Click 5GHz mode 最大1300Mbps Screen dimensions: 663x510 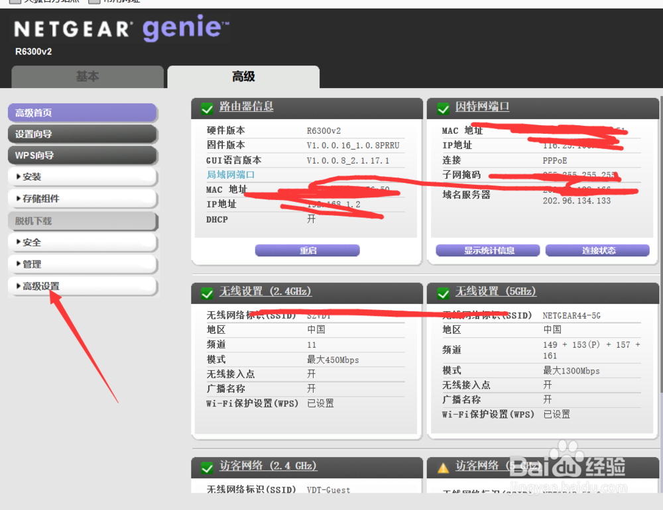(572, 371)
